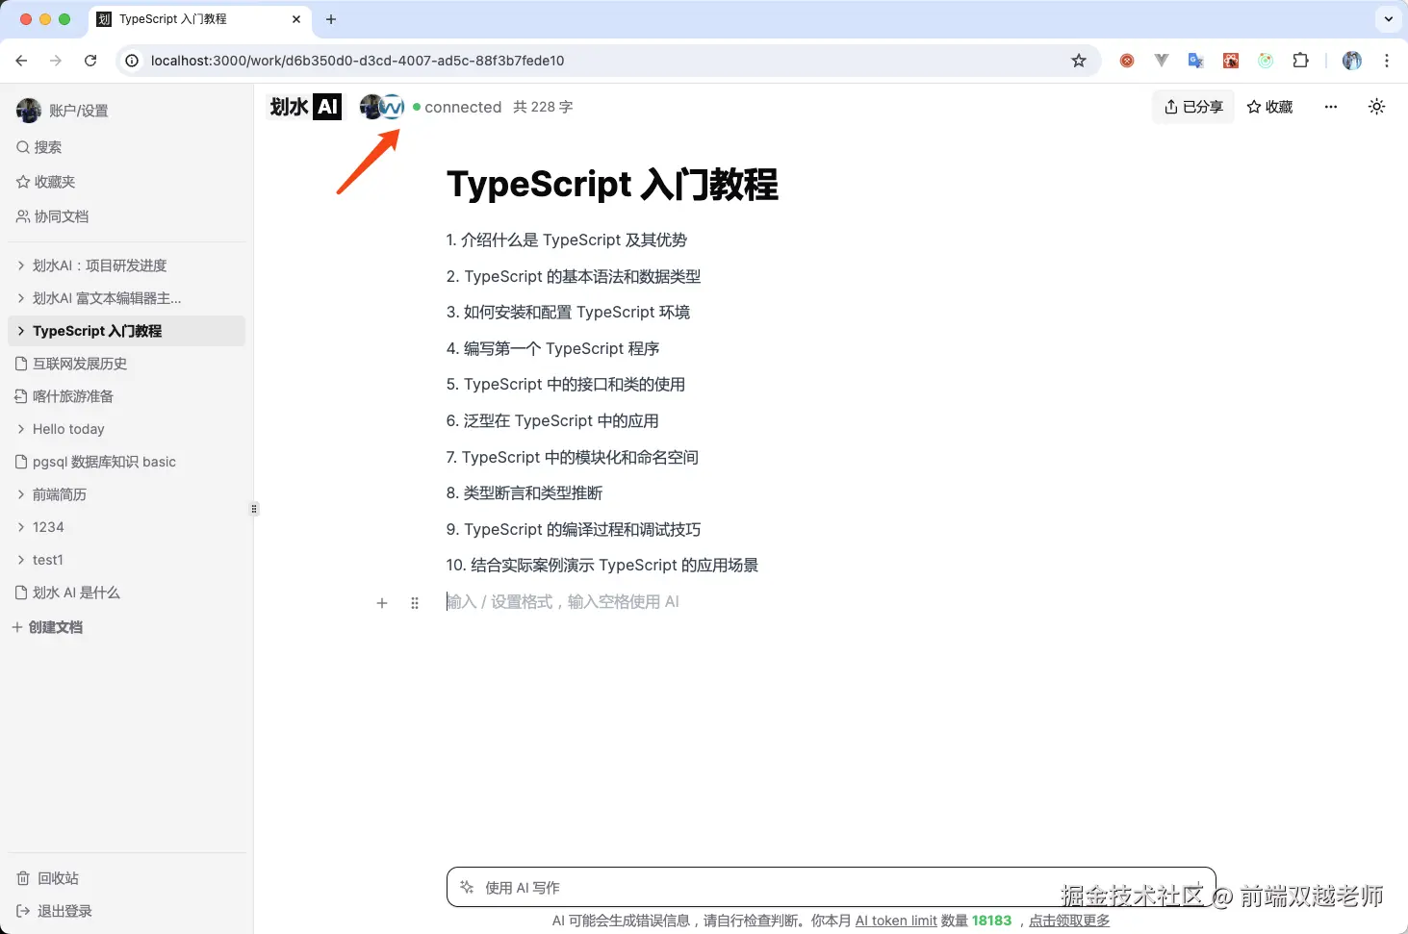Open 回收站 via the trash icon

(21, 877)
